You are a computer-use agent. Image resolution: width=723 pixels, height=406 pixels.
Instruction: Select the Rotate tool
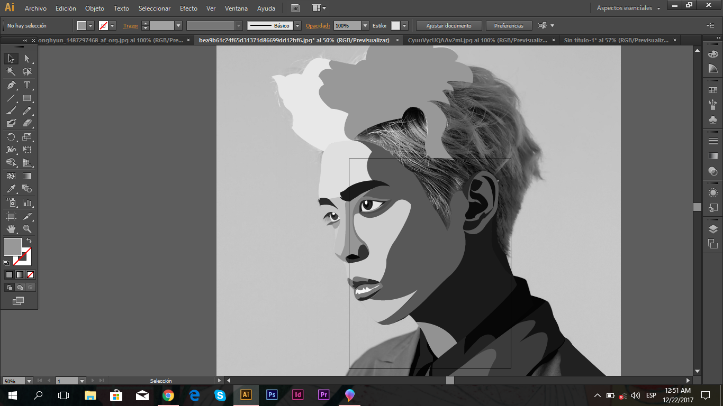(11, 137)
